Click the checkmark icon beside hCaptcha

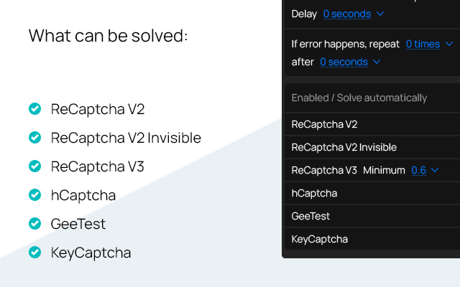pyautogui.click(x=34, y=195)
